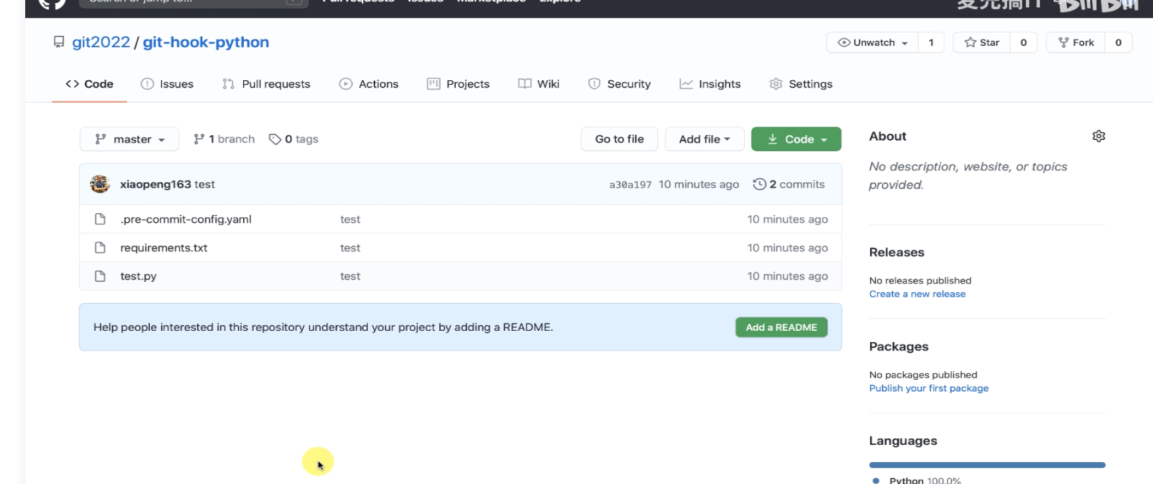Click the file icon beside requirements.txt

point(100,247)
